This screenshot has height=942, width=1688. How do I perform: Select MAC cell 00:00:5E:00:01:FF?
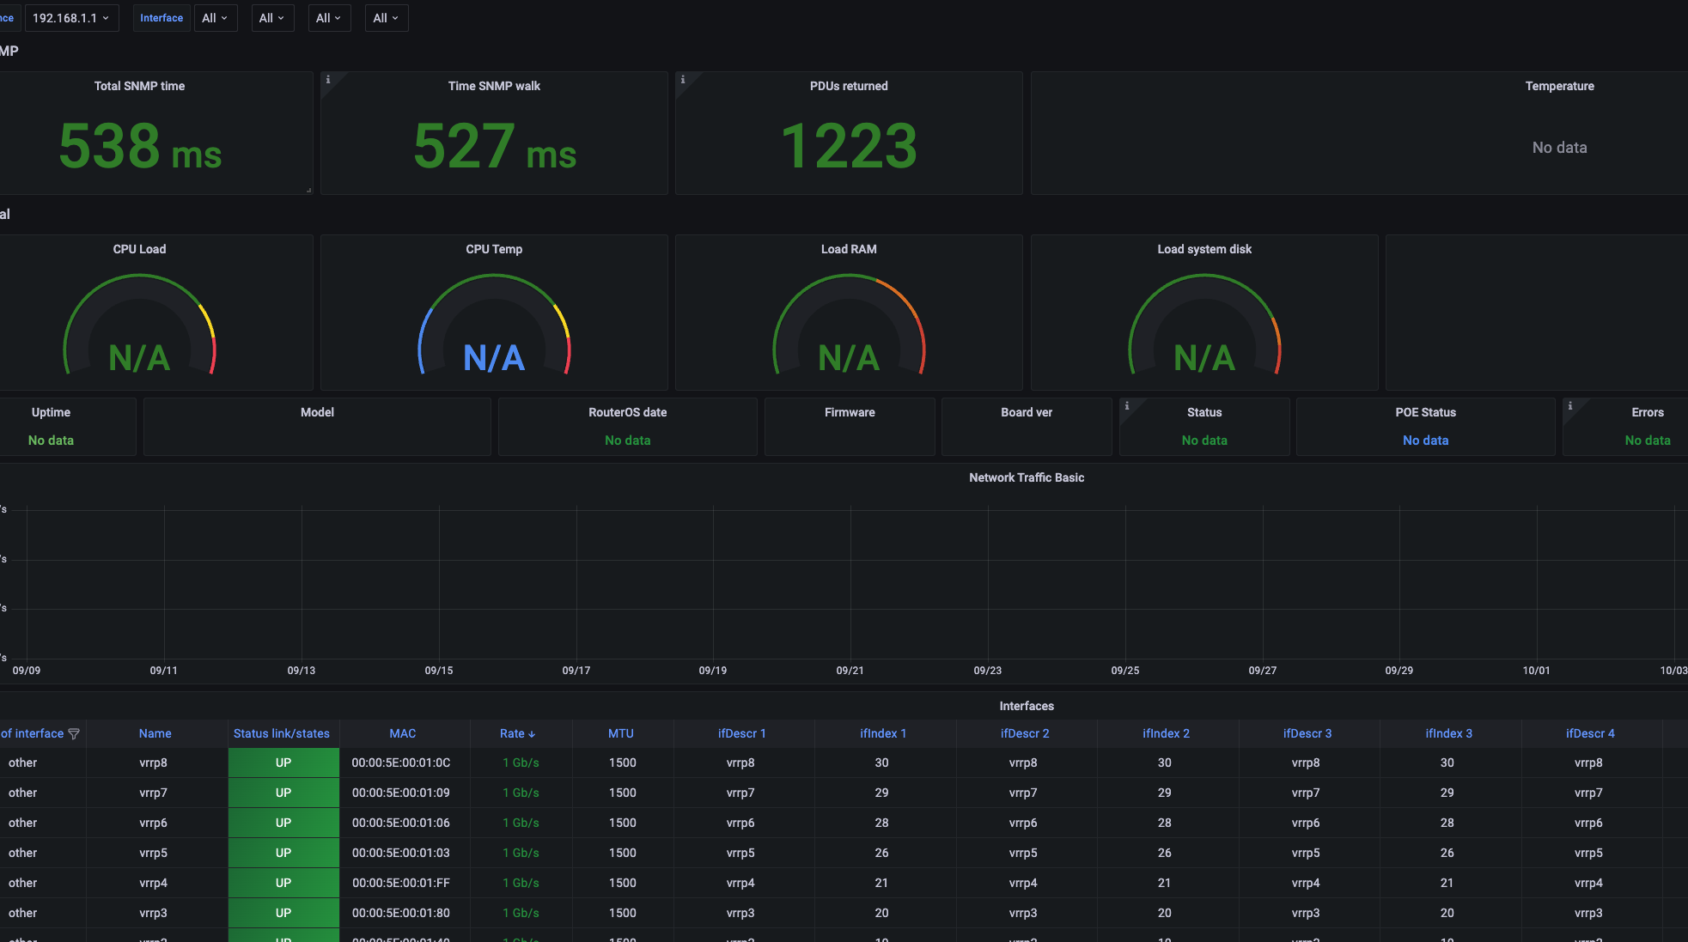coord(401,883)
